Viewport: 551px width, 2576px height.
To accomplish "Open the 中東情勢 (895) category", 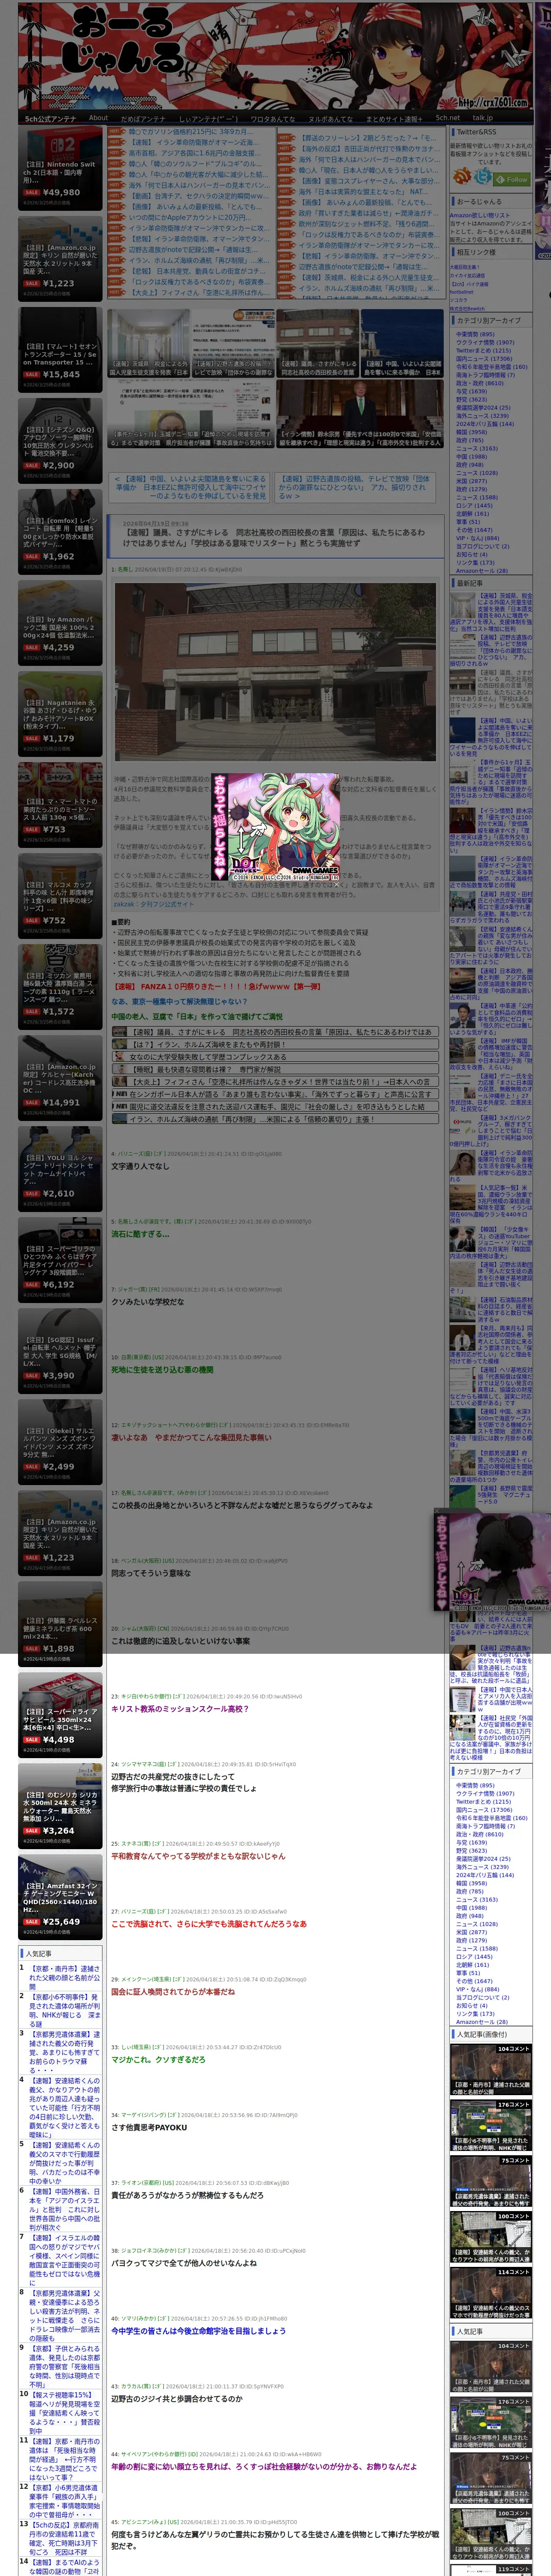I will 475,334.
